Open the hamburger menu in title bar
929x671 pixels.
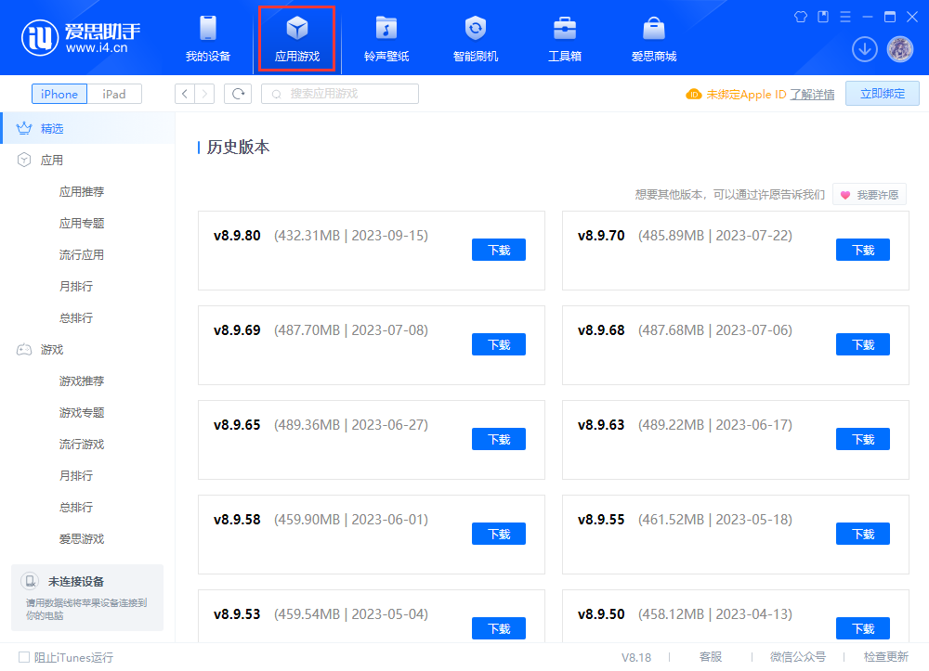click(x=845, y=16)
